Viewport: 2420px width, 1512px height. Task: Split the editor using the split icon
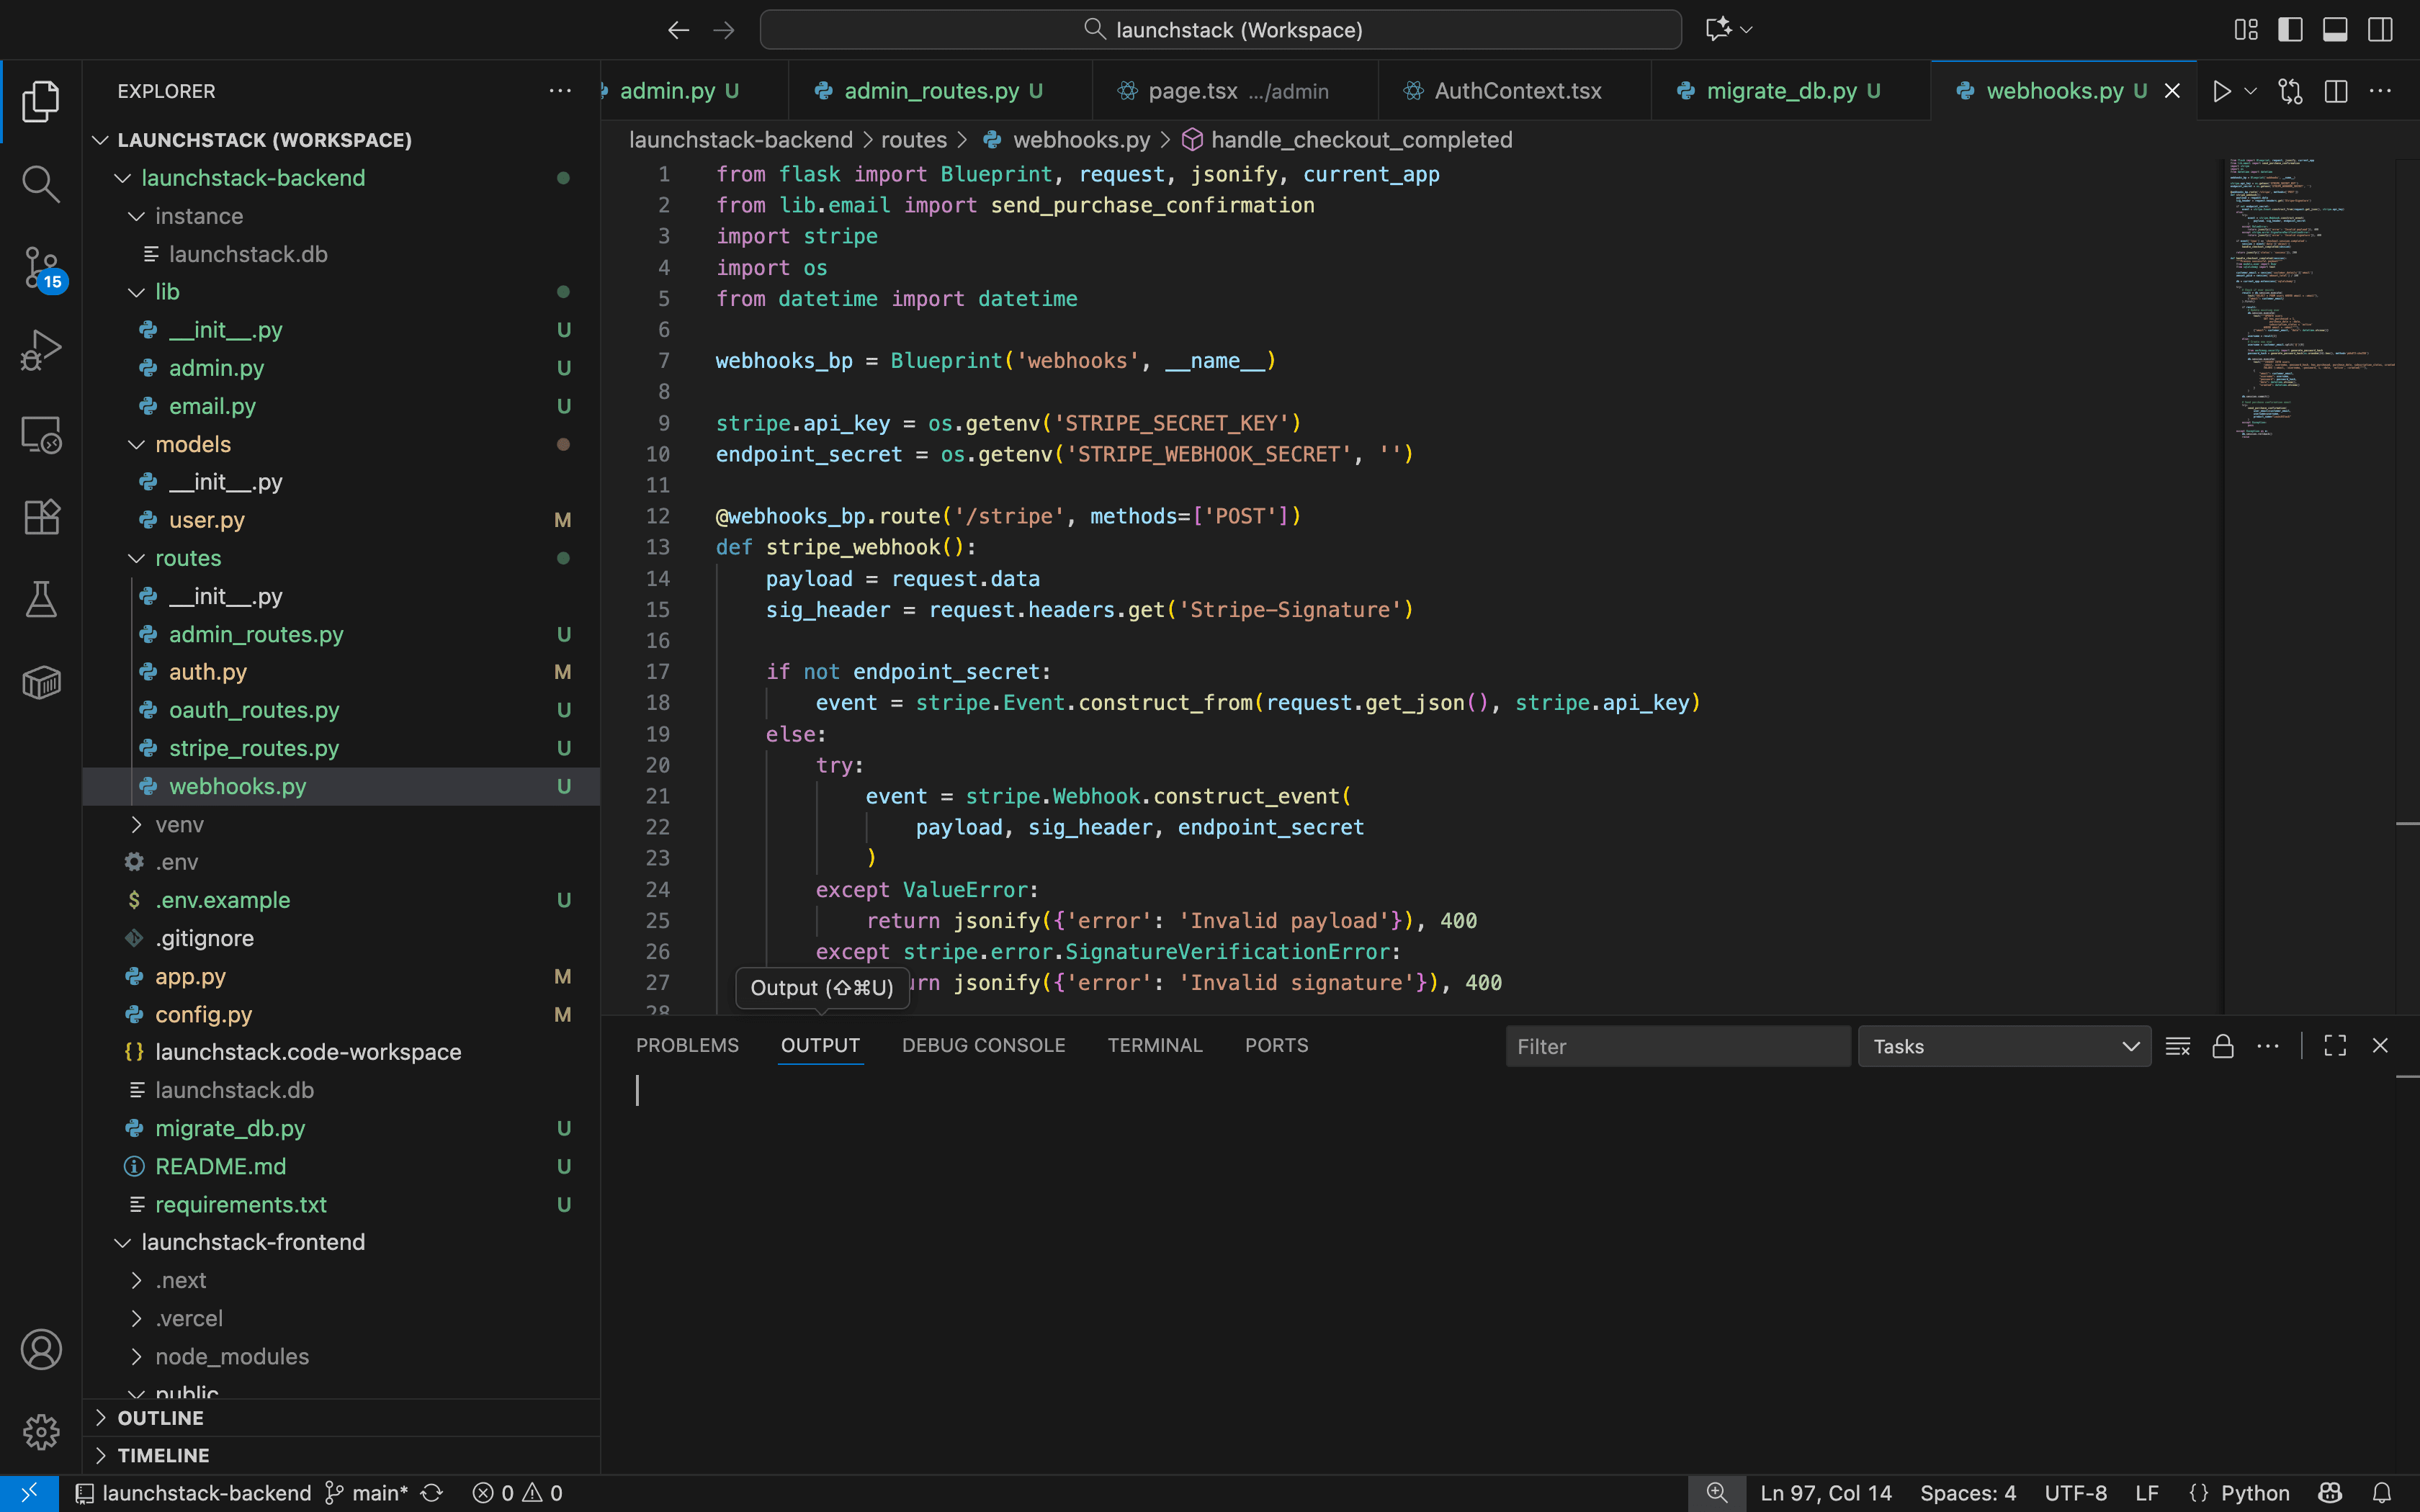click(2337, 90)
